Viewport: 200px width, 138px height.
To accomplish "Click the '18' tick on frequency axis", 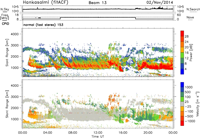I will 16,15.
